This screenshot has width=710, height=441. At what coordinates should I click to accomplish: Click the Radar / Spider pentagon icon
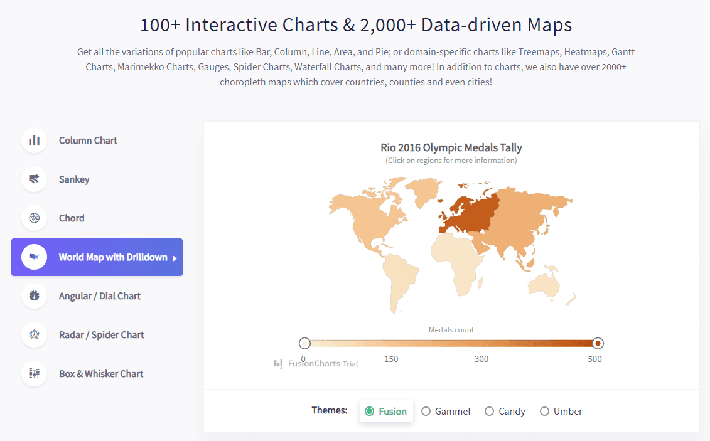[34, 335]
